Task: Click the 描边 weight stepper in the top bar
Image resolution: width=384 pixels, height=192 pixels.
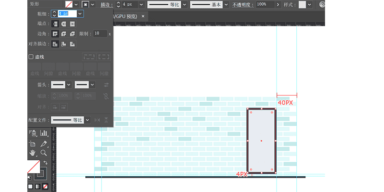Action: [118, 4]
